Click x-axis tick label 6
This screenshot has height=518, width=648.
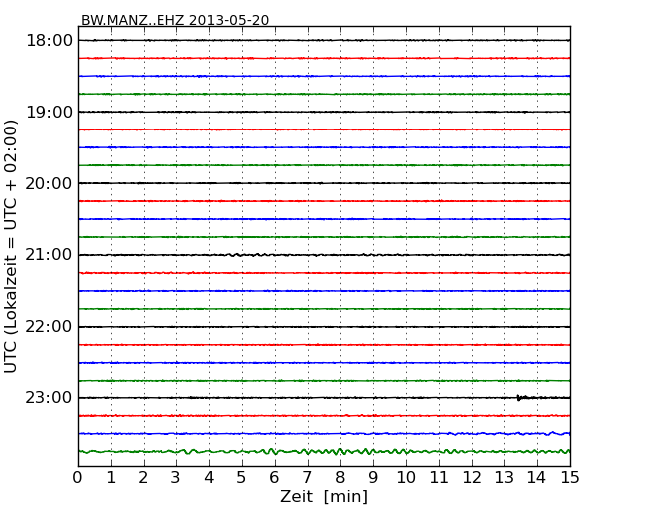coord(275,478)
